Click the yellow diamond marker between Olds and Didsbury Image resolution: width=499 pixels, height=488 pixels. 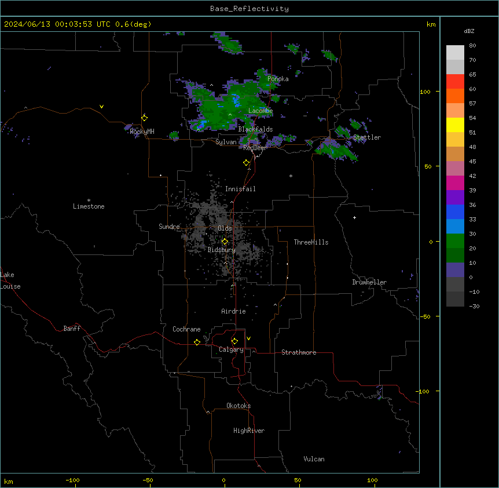225,242
